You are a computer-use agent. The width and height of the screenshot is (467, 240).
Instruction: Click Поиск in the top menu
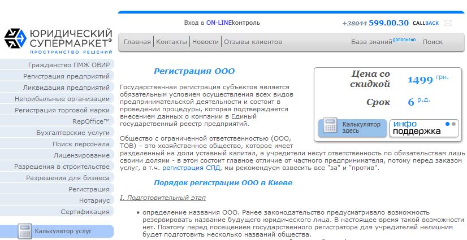pos(433,42)
